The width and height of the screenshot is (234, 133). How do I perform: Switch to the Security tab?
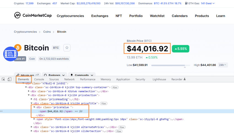point(140,79)
